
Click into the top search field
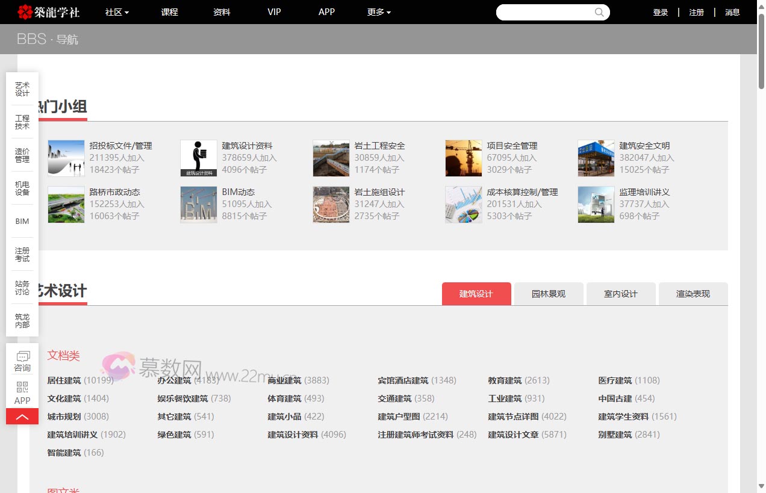coord(545,12)
